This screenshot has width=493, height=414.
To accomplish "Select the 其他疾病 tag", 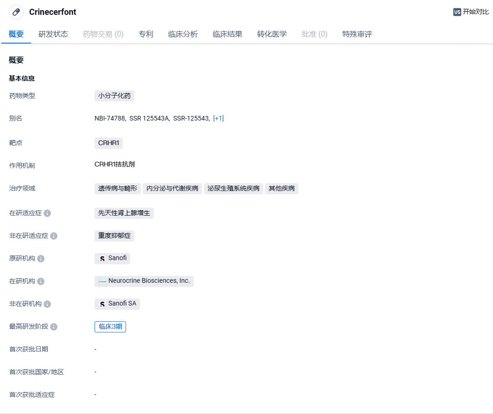I will (282, 188).
